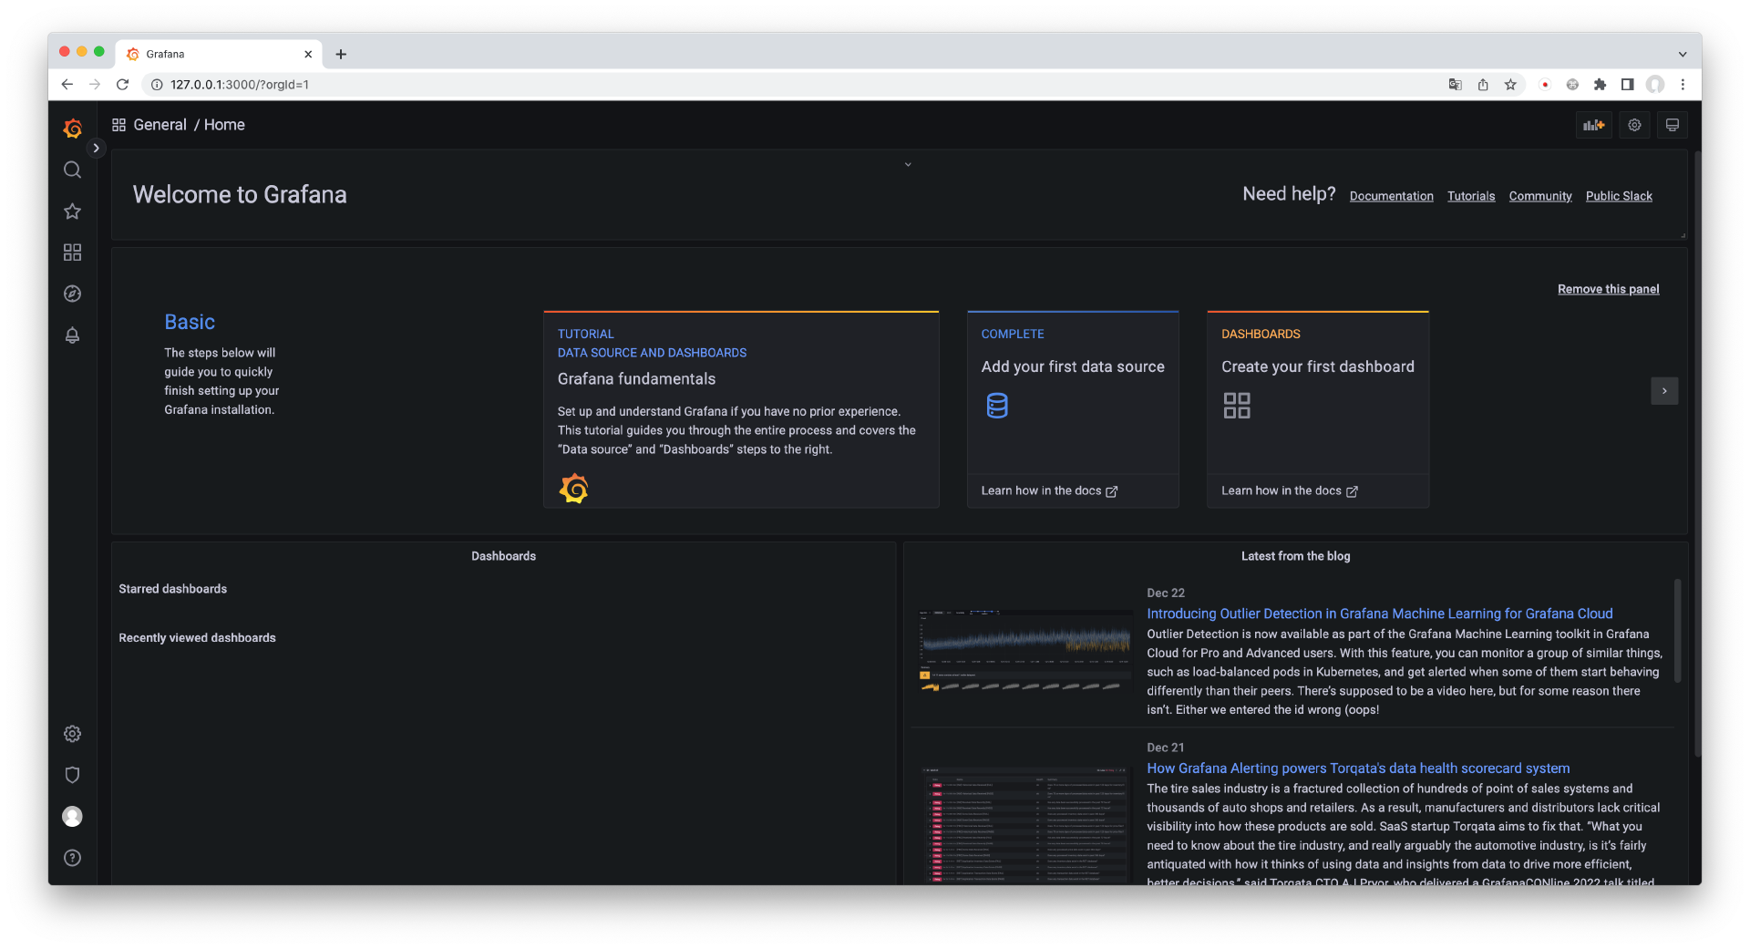
Task: Open the Outlier Detection blog post
Action: 1379,614
